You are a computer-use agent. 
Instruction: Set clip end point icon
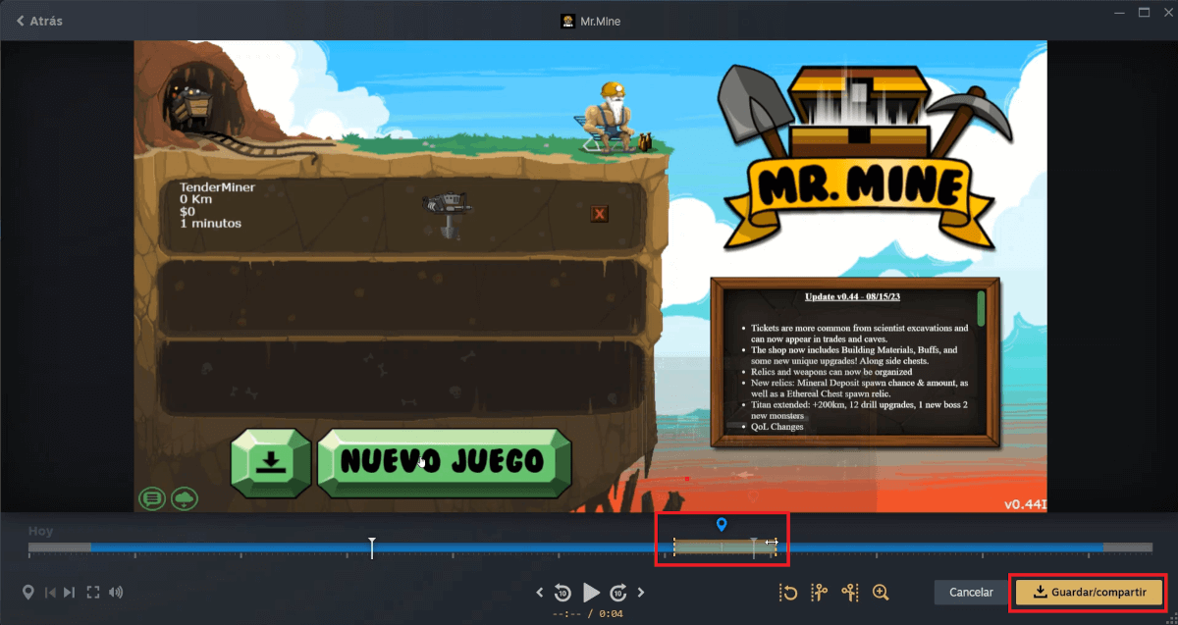[850, 592]
